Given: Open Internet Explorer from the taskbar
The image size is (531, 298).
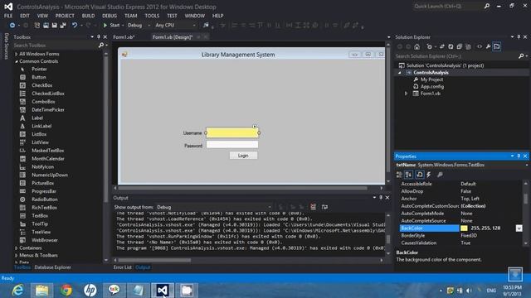Looking at the screenshot, I should (x=17, y=291).
